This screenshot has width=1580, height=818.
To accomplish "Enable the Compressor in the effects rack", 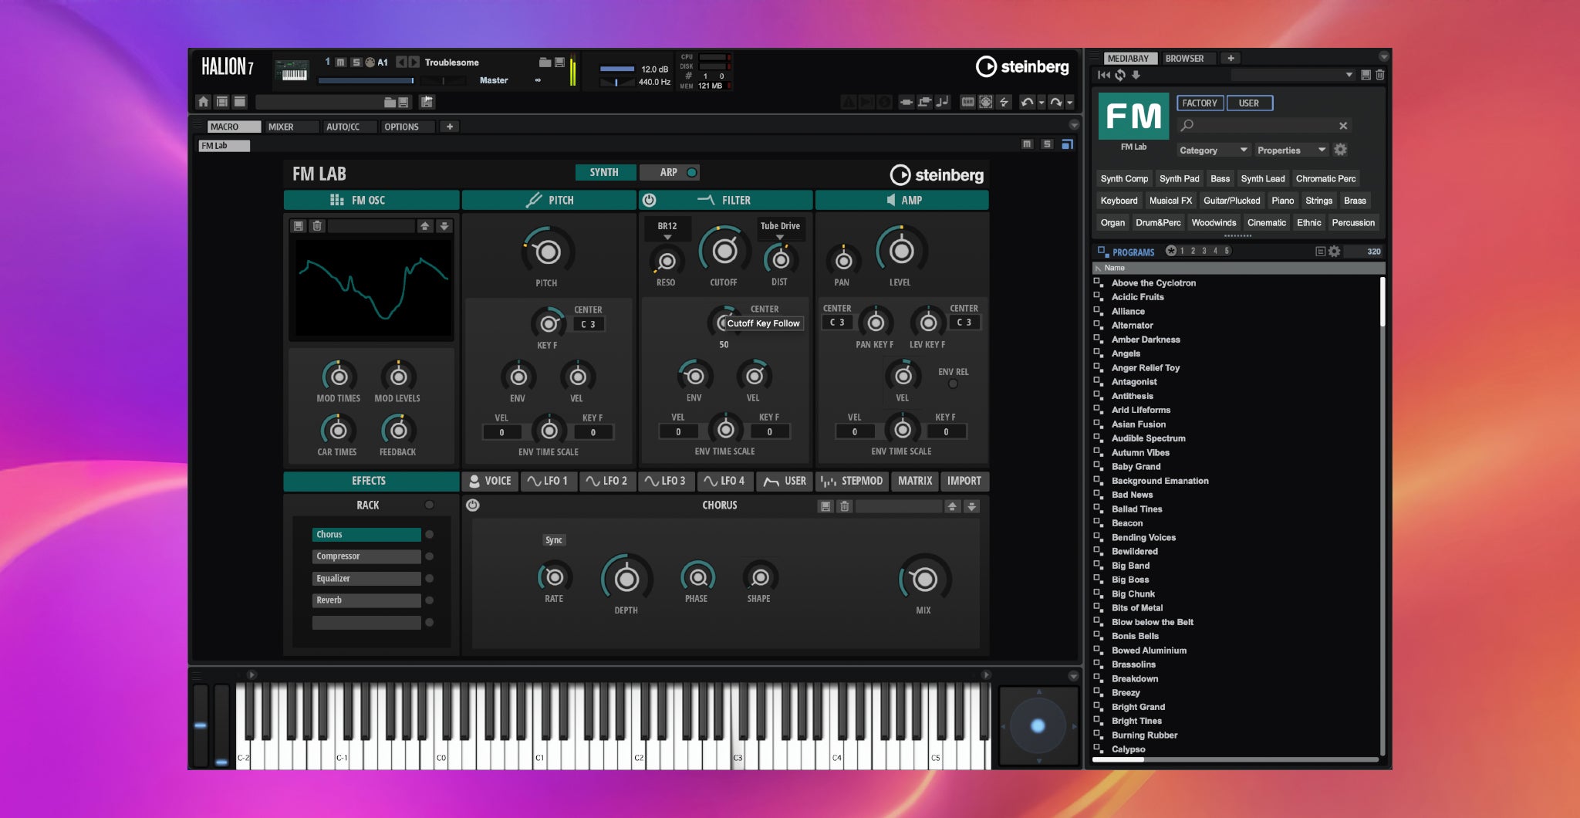I will pyautogui.click(x=430, y=556).
